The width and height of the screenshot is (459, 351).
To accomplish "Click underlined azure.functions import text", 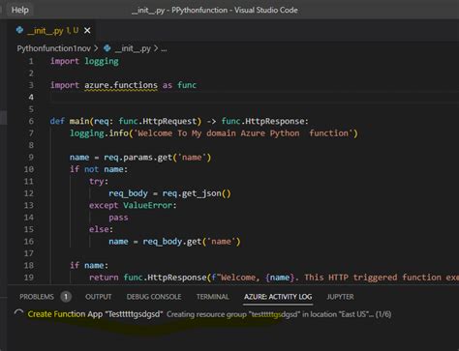I will pyautogui.click(x=121, y=85).
